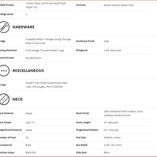Click the Miscellaneous three-dots icon
157x157 pixels.
click(x=4, y=71)
